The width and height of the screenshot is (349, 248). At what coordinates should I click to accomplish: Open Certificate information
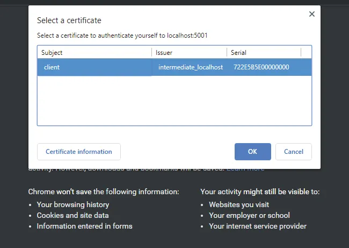click(x=79, y=152)
